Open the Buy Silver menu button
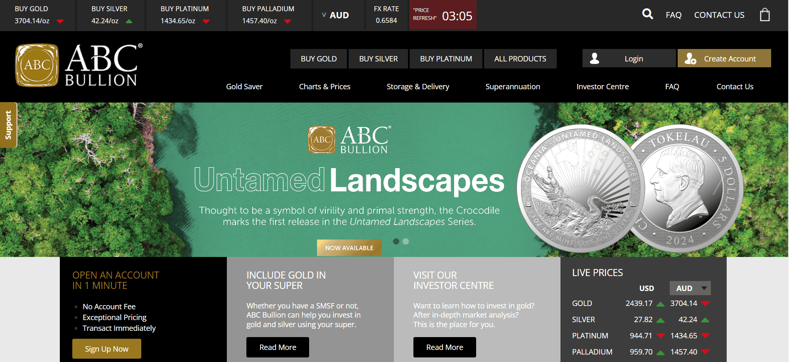Screen dimensions: 789x362 pyautogui.click(x=379, y=59)
